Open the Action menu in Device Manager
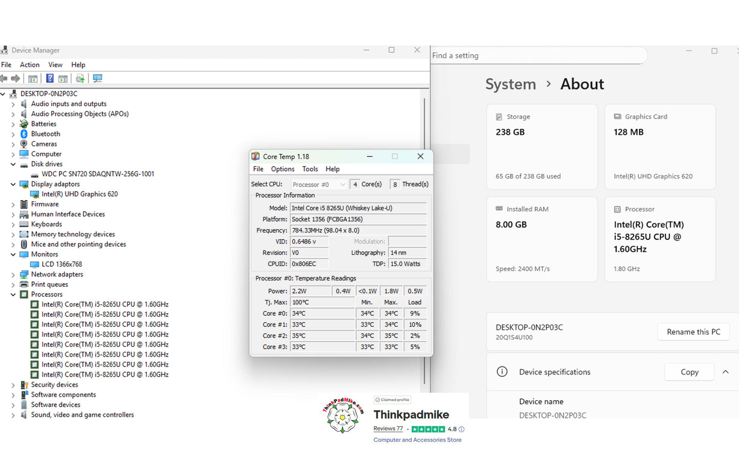 [30, 65]
